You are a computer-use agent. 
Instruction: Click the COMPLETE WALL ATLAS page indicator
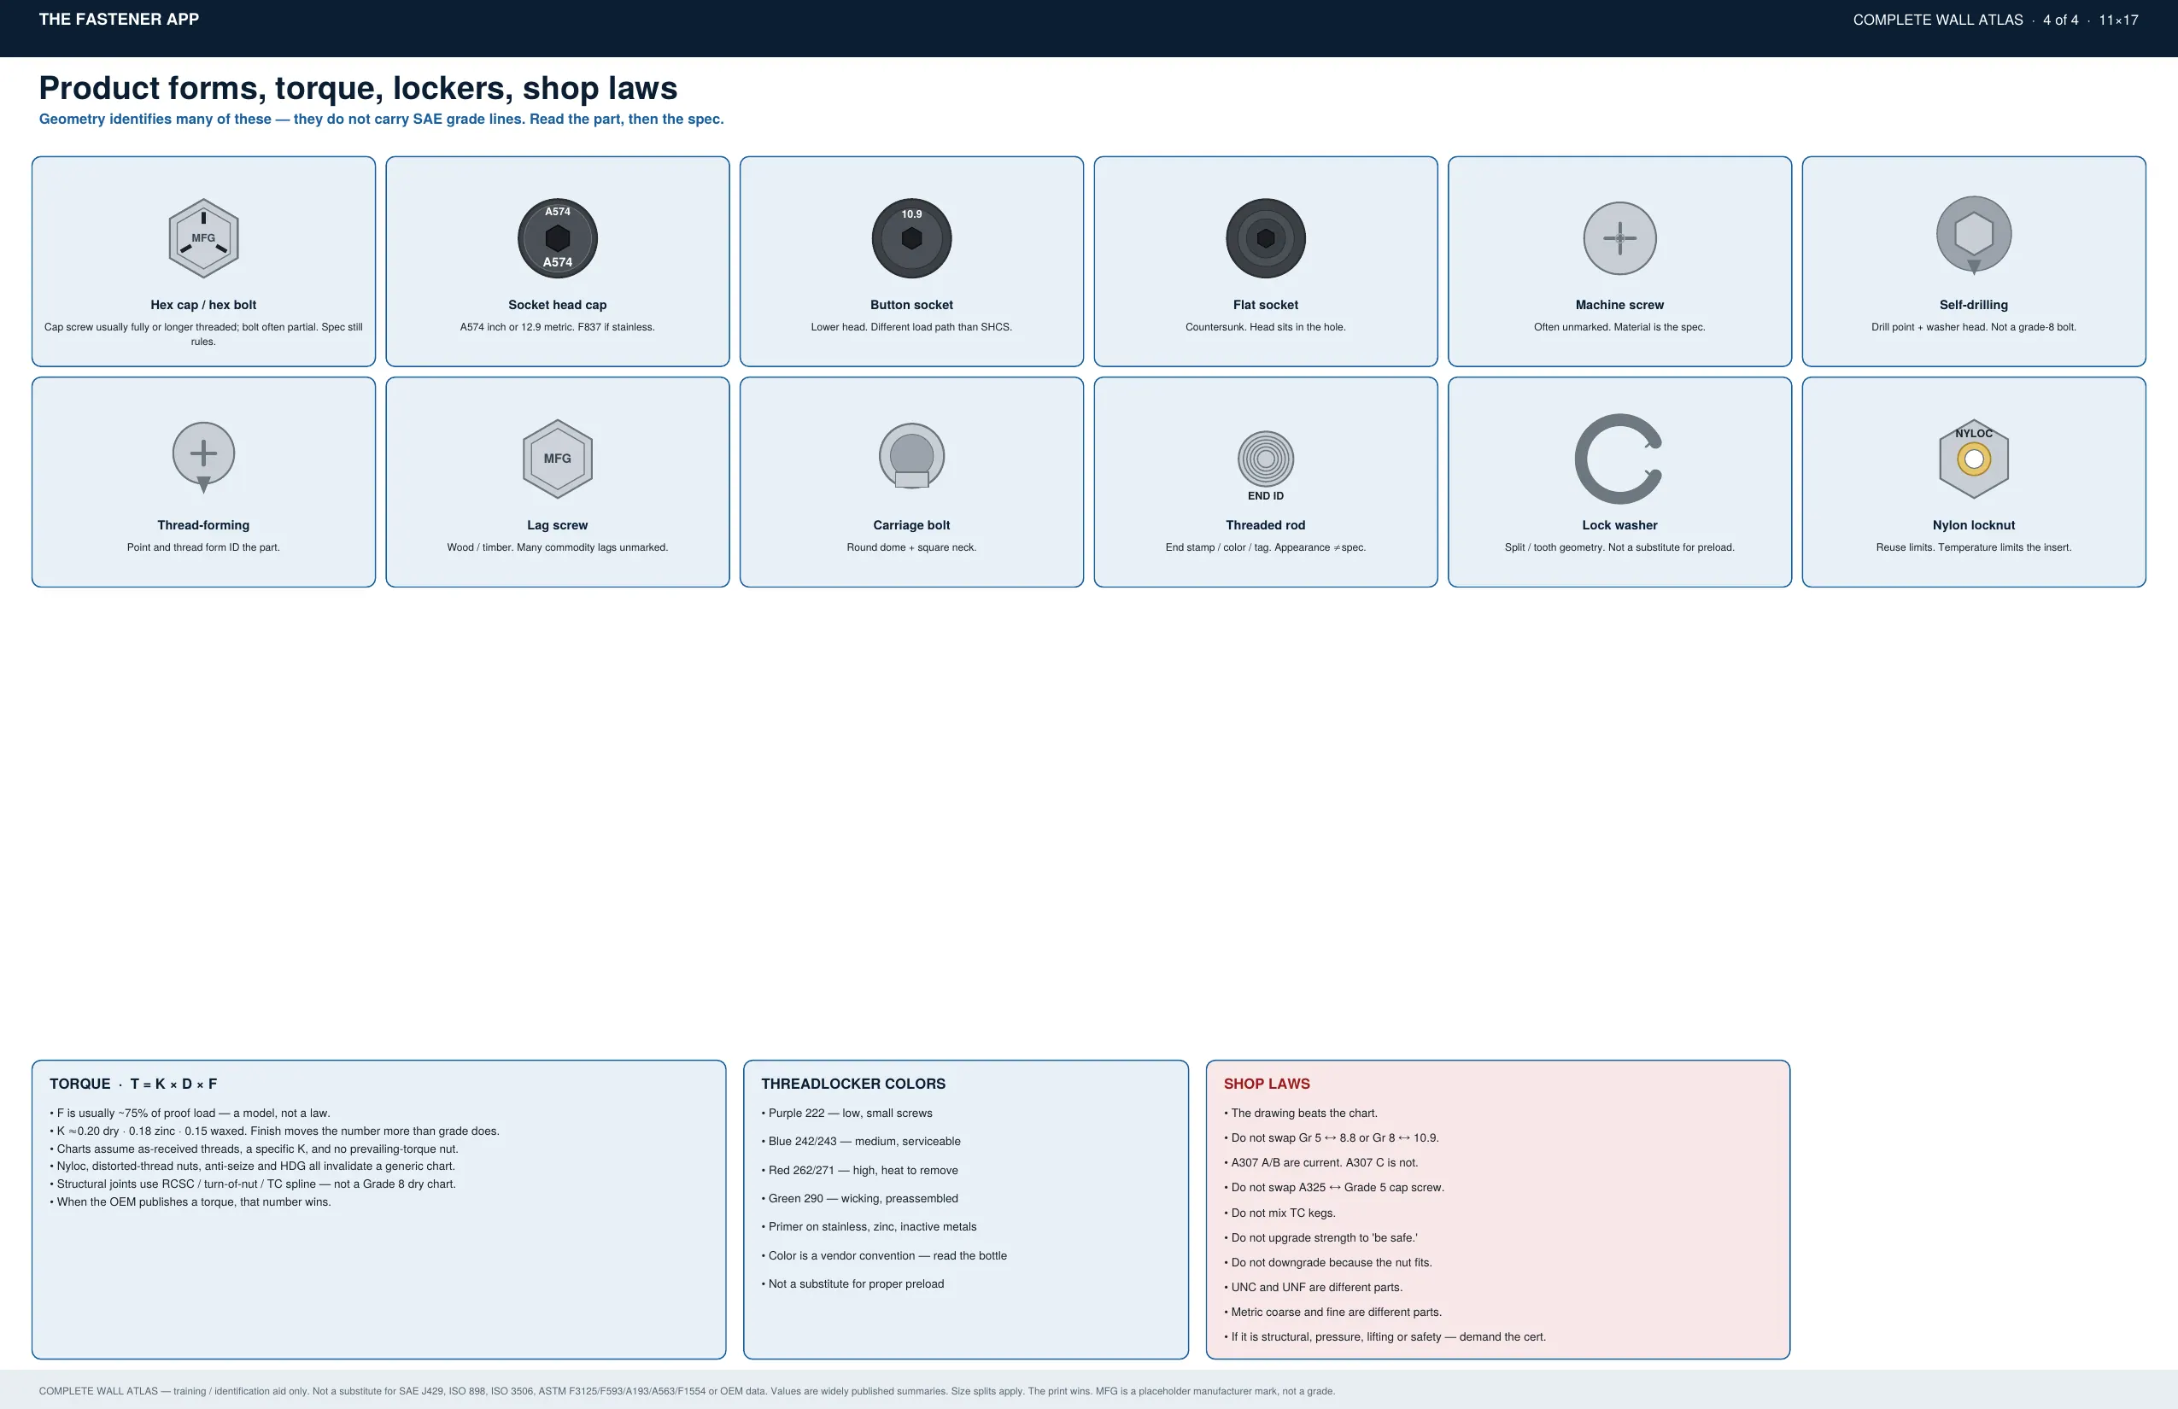(x=1995, y=20)
